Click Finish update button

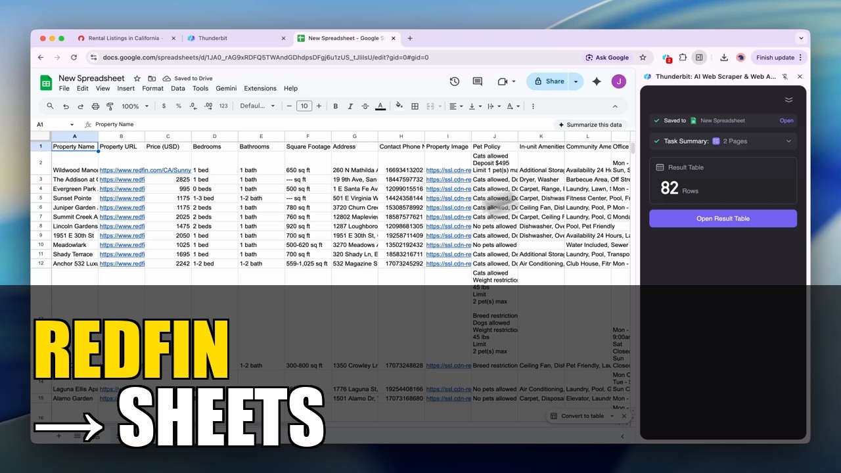tap(779, 57)
